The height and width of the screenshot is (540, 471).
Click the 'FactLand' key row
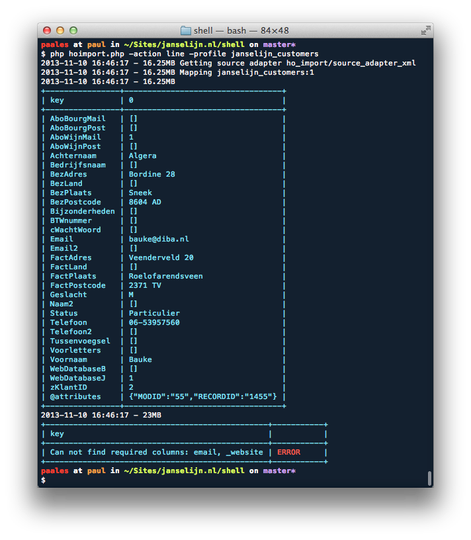point(163,267)
